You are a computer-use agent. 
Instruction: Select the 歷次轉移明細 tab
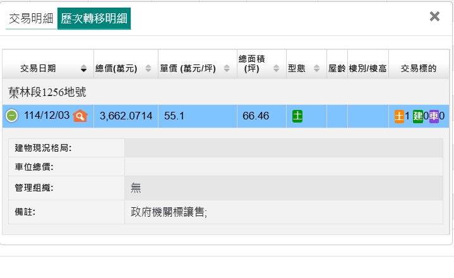pyautogui.click(x=94, y=19)
